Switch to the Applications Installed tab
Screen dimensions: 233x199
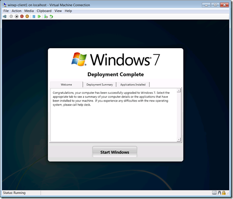click(133, 85)
